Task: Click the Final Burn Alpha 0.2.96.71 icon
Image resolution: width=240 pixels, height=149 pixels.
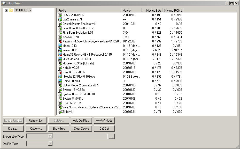Action: pos(60,28)
